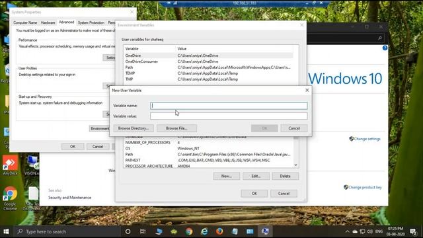The image size is (423, 238).
Task: Open Internet Explorer from taskbar
Action: tap(204, 231)
